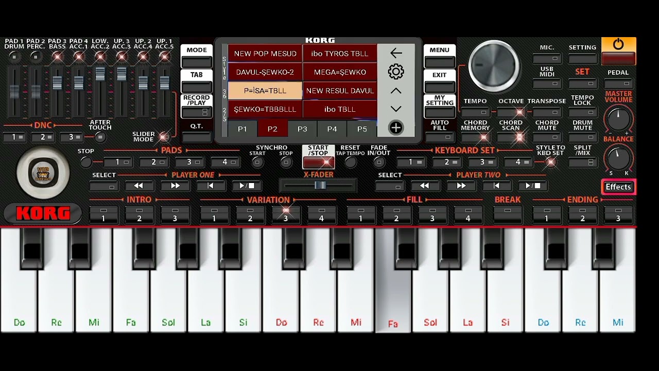Screen dimensions: 659x371
Task: Select Keyboard Set 1 button
Action: coord(411,162)
